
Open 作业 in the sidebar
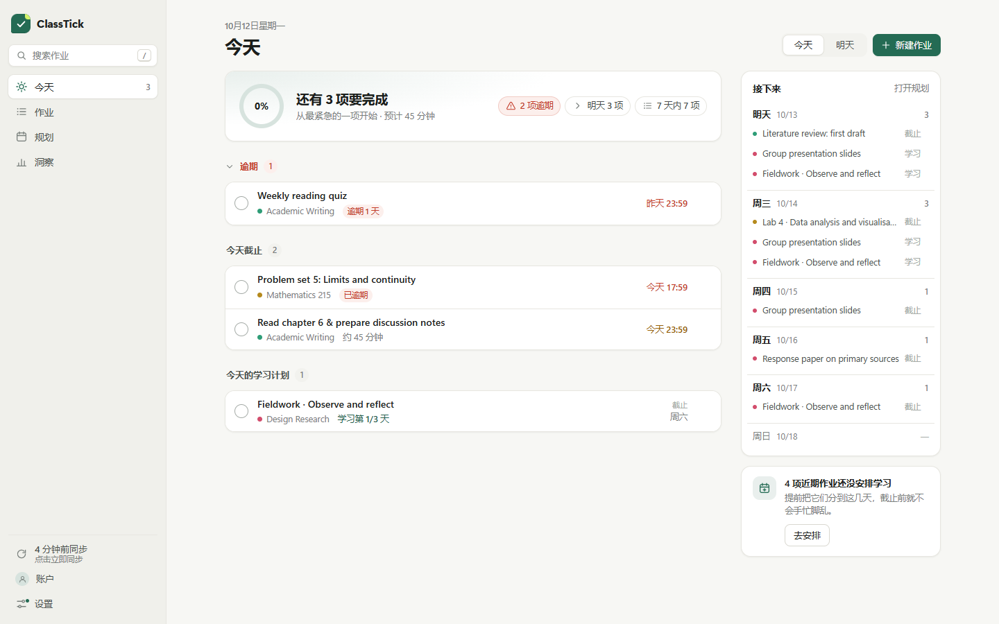point(83,112)
